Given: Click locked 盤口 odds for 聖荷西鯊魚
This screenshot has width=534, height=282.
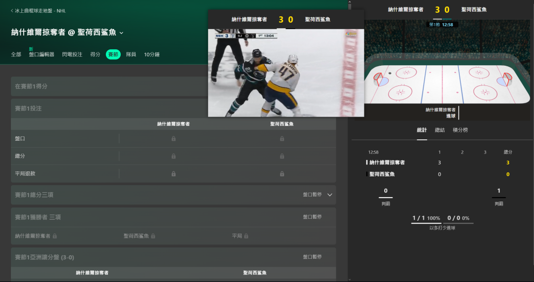Looking at the screenshot, I should click(x=282, y=139).
